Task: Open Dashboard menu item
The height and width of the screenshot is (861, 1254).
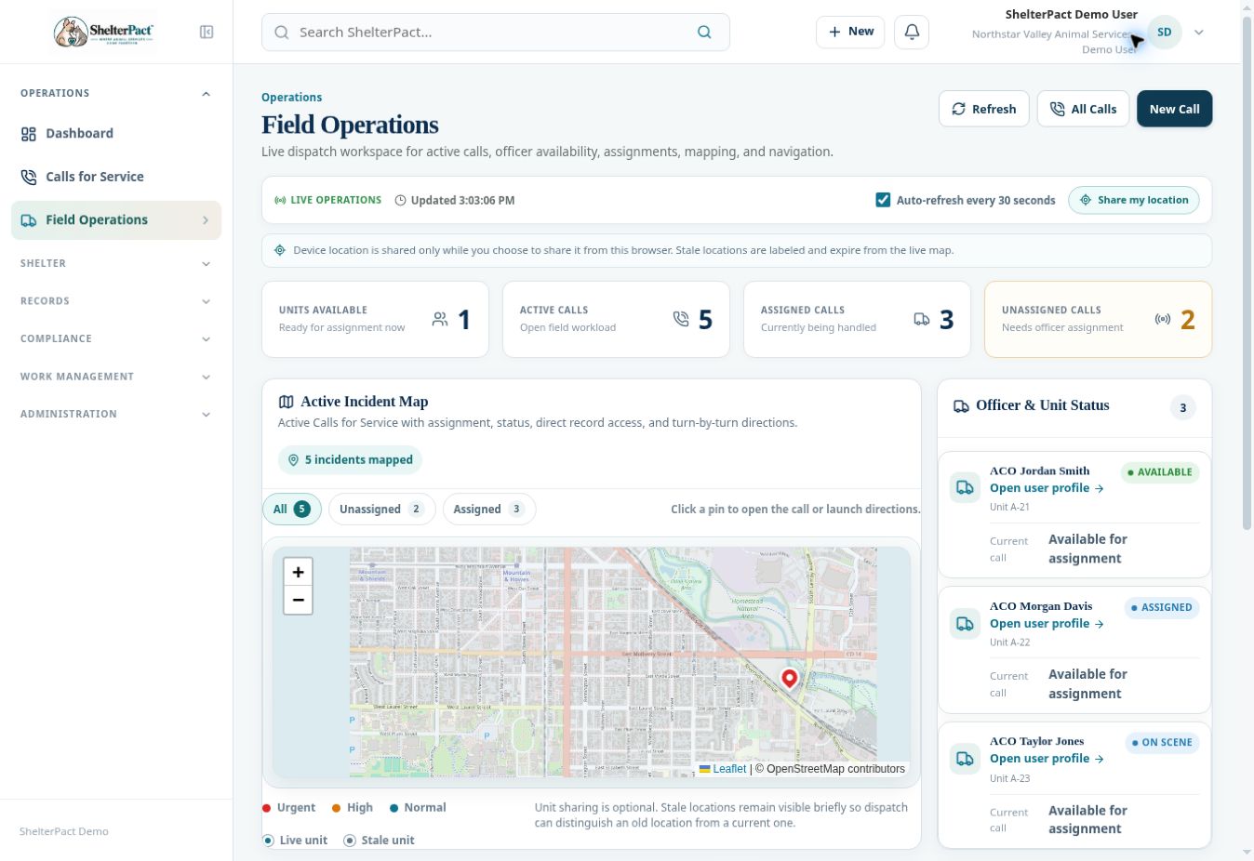Action: pyautogui.click(x=116, y=134)
